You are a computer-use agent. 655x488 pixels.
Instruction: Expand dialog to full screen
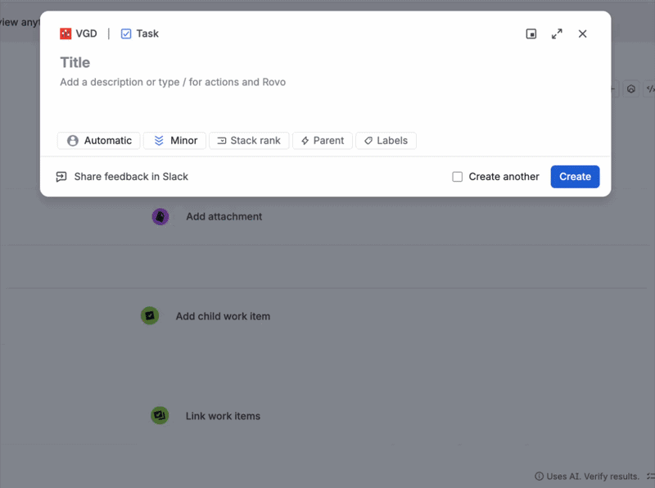tap(557, 34)
